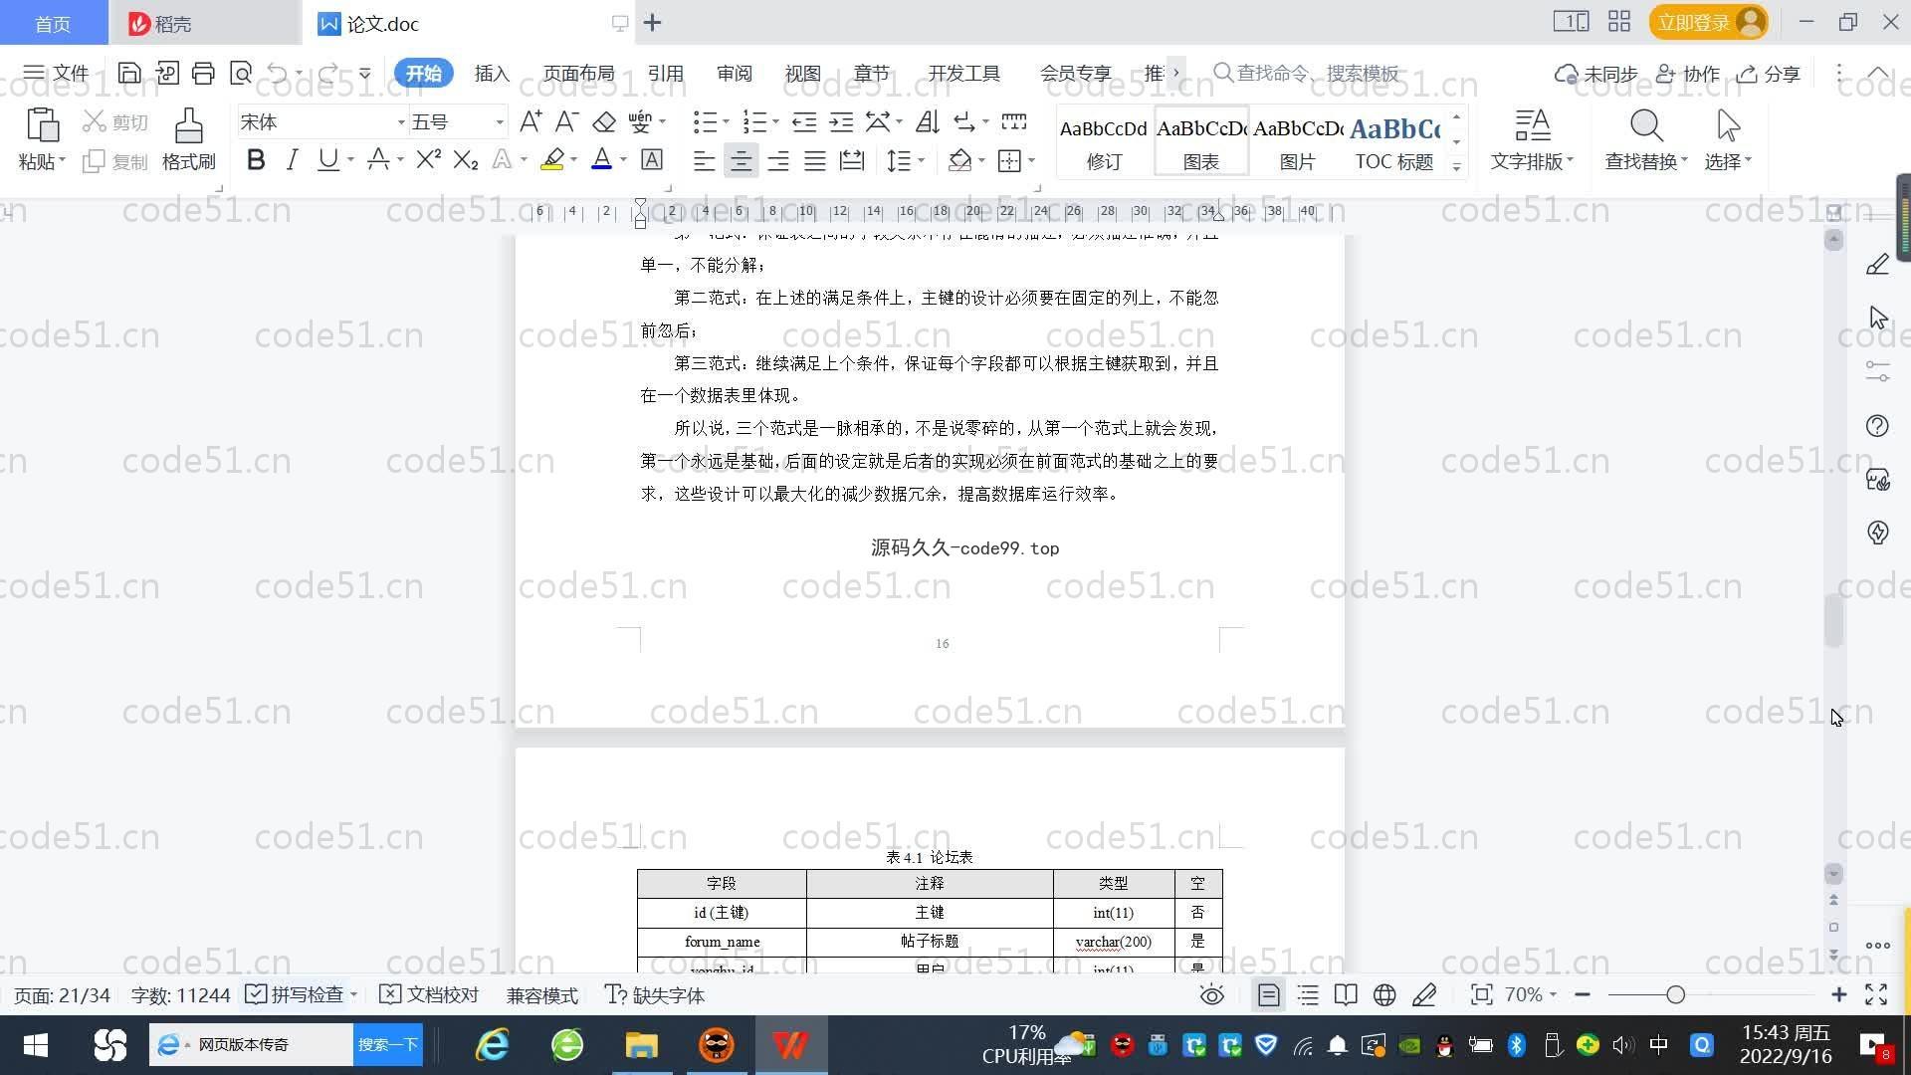Open the font size dropdown
This screenshot has width=1911, height=1075.
[x=500, y=122]
